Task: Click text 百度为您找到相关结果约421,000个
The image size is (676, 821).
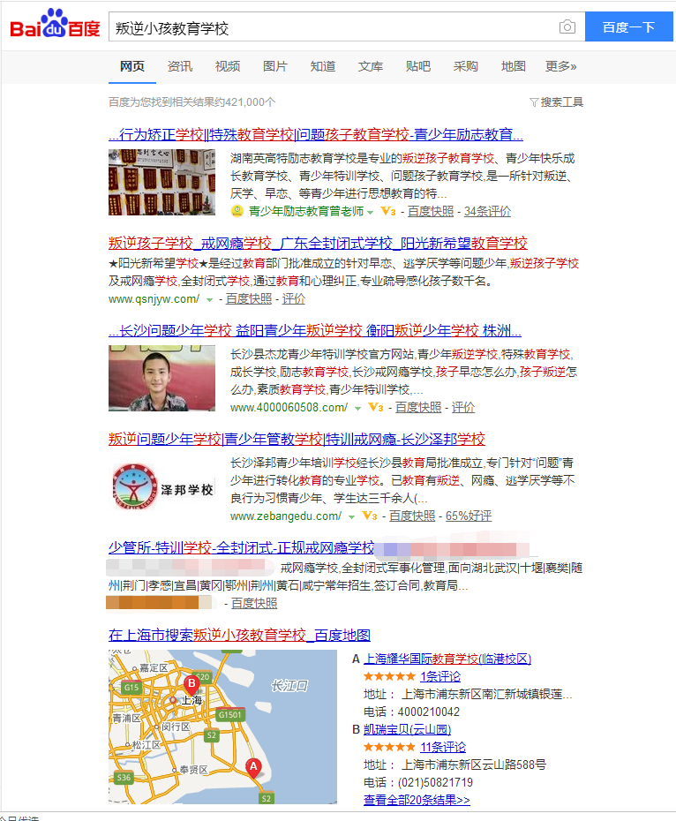Action: 192,102
